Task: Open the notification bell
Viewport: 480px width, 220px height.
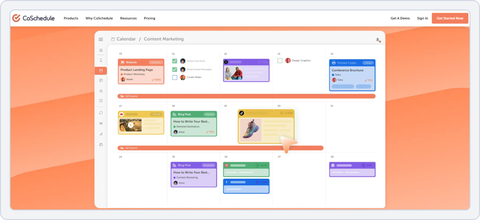Action: coord(378,40)
